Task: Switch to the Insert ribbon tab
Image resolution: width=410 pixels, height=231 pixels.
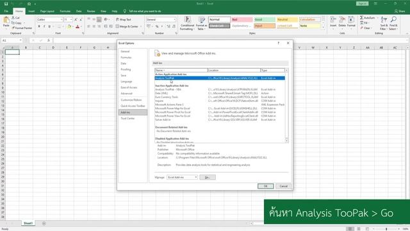Action: (31, 12)
